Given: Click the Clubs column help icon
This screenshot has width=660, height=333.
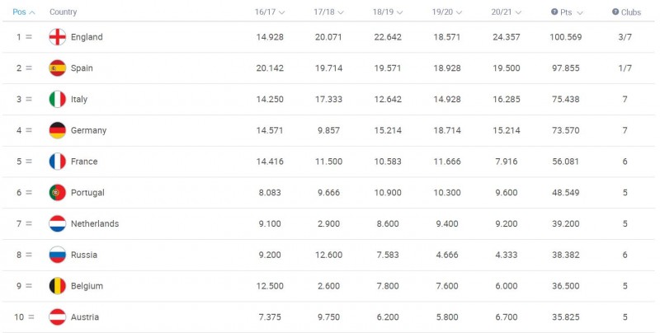Looking at the screenshot, I should point(615,12).
